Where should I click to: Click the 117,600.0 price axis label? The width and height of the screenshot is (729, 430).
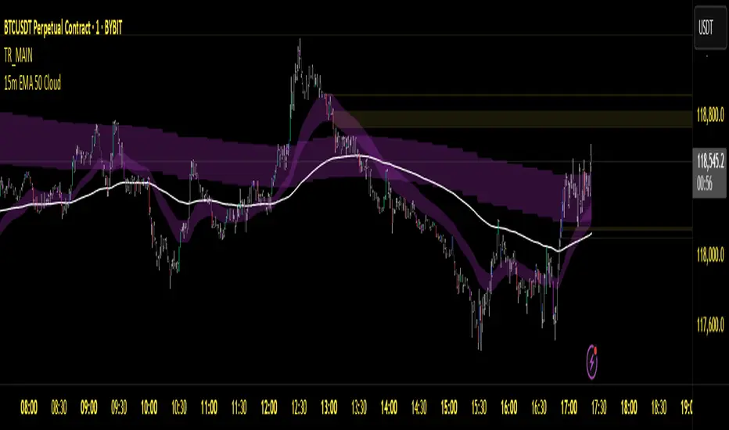[710, 325]
